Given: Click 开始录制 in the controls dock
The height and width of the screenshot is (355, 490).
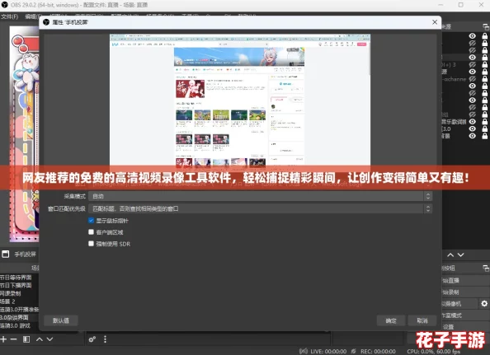Looking at the screenshot, I should [464, 292].
